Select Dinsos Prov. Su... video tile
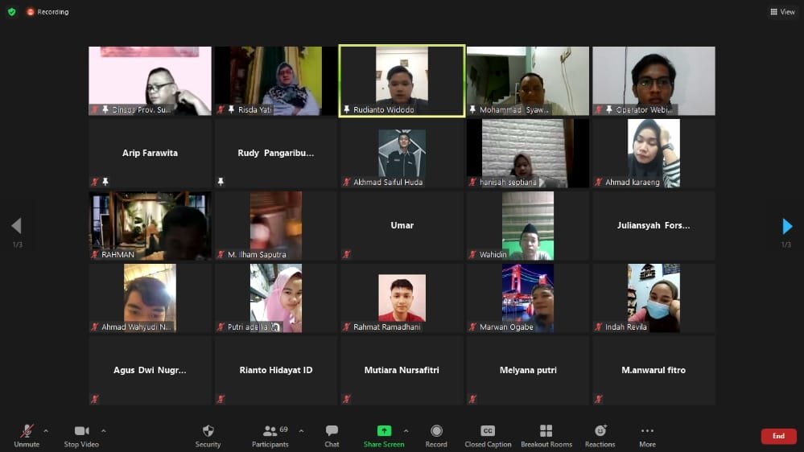 coord(150,81)
